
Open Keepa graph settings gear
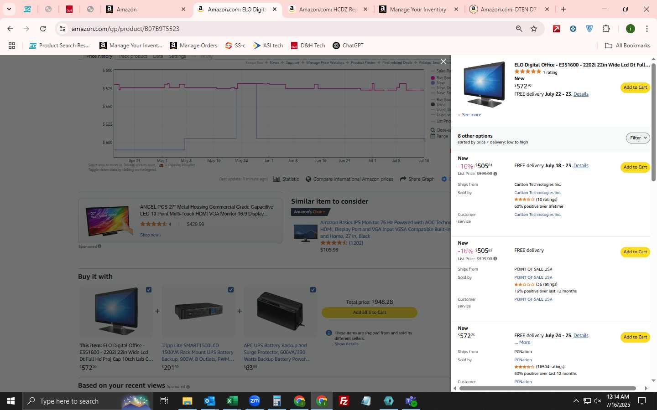[444, 179]
